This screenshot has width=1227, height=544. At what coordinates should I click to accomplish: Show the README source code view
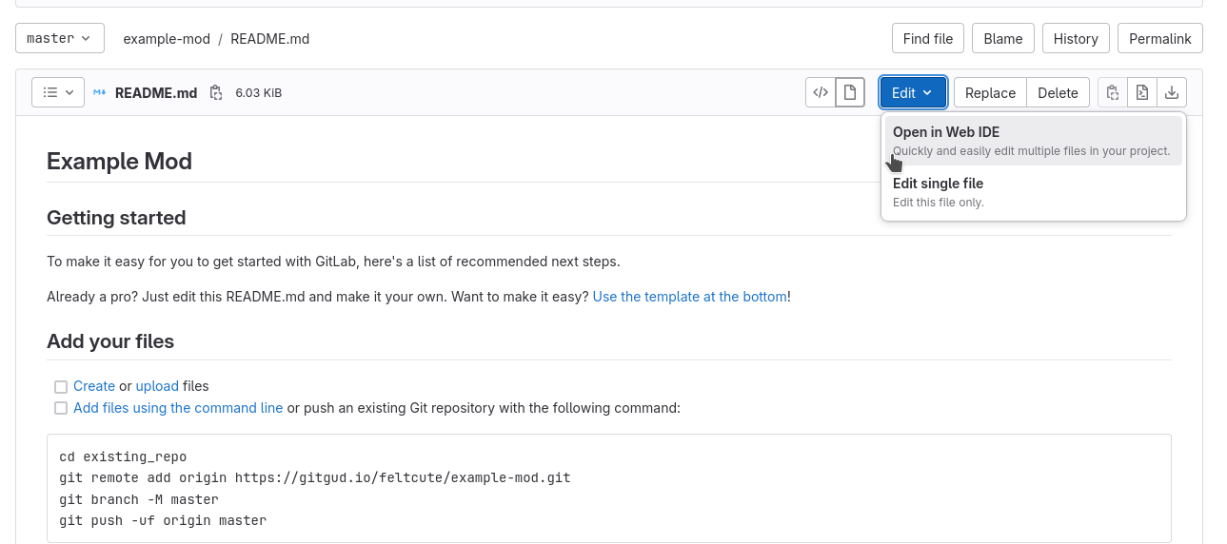[x=821, y=92]
